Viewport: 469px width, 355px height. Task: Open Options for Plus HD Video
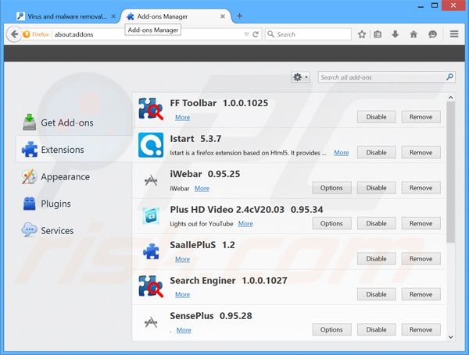331,223
